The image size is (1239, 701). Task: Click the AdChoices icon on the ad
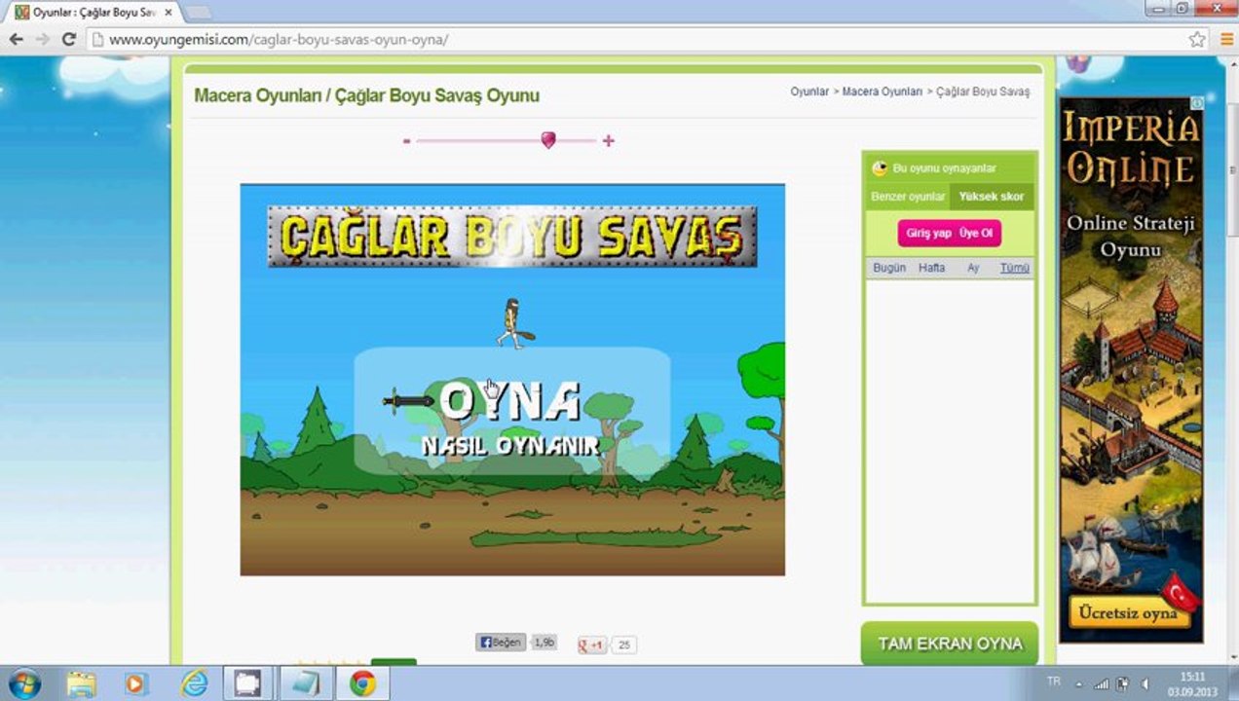pyautogui.click(x=1197, y=102)
